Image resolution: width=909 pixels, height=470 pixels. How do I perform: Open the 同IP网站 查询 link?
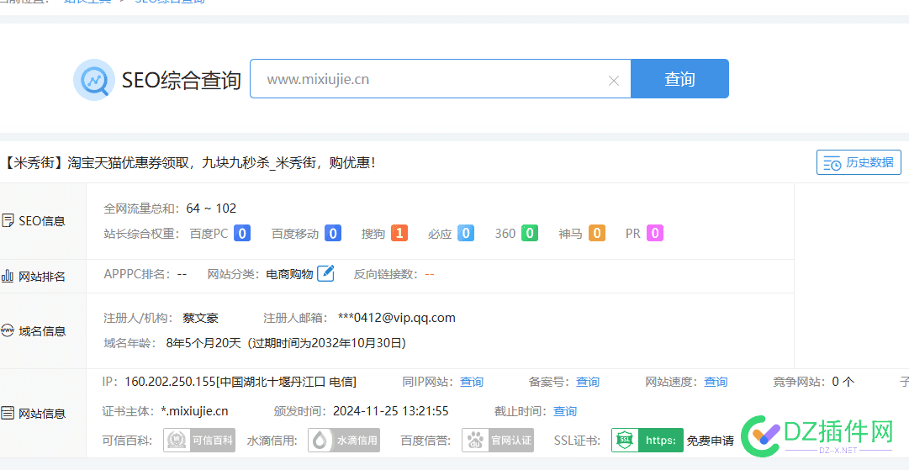471,382
